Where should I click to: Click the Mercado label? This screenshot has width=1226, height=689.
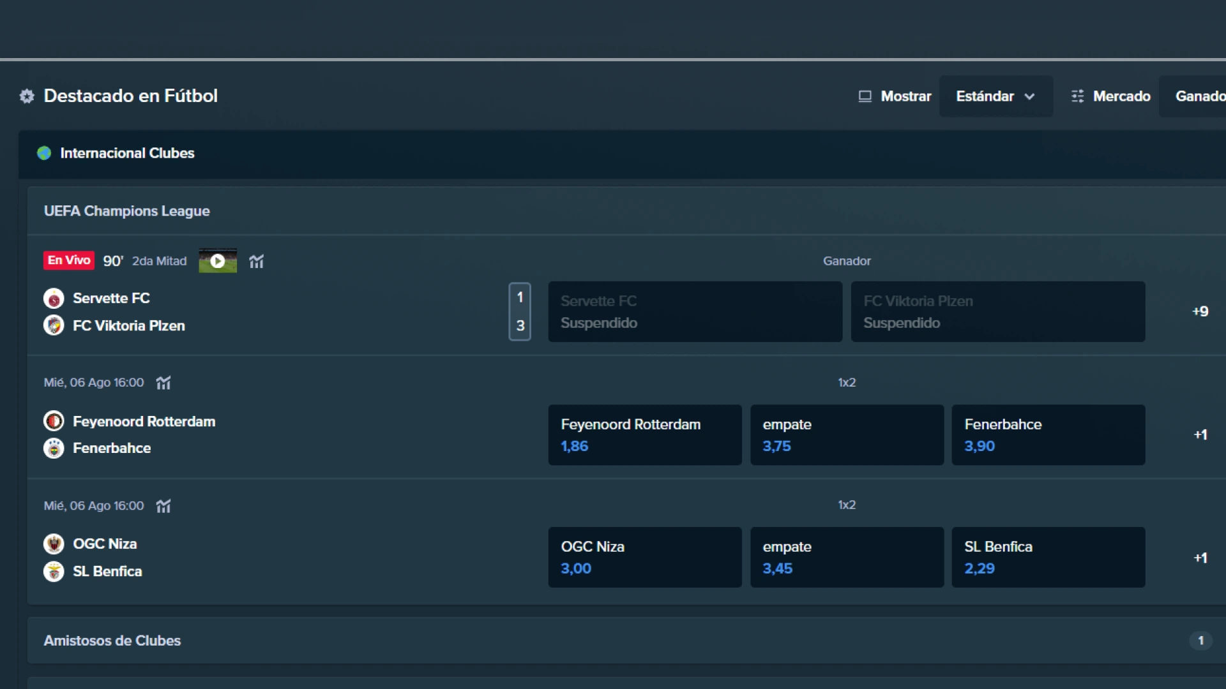point(1122,96)
